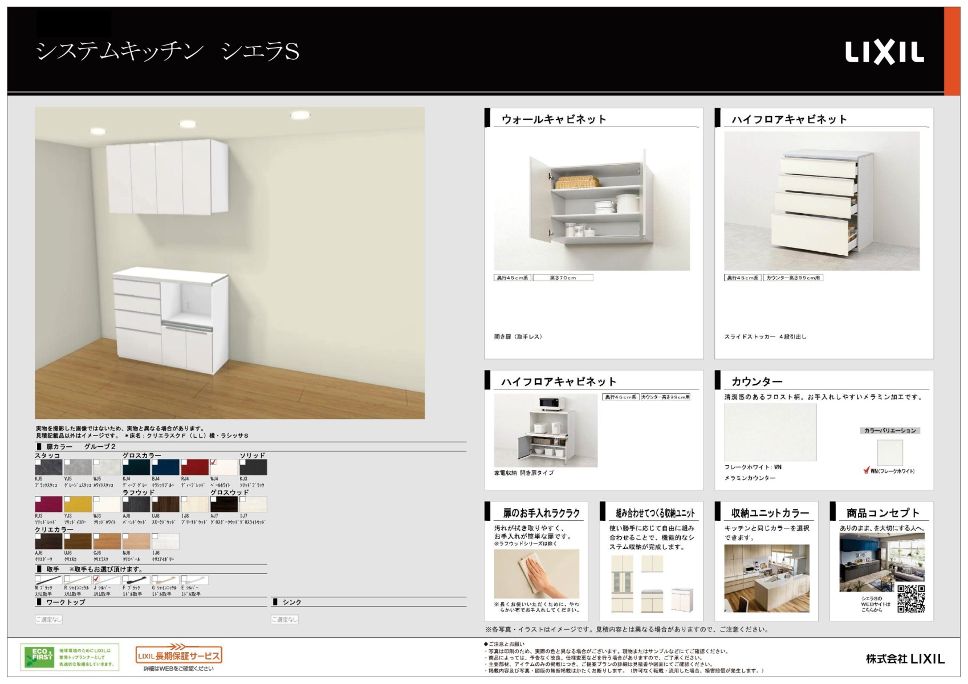The image size is (968, 684).
Task: Click the LIXIL logo in the header
Action: 884,52
